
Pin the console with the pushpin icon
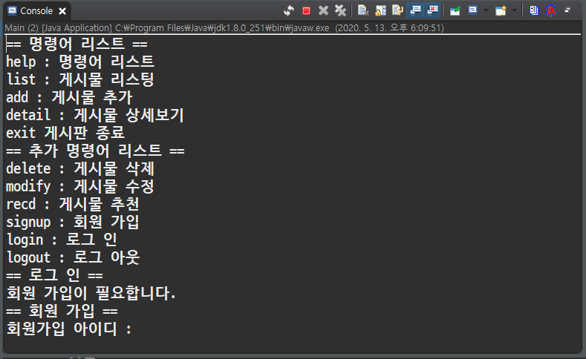pyautogui.click(x=455, y=11)
